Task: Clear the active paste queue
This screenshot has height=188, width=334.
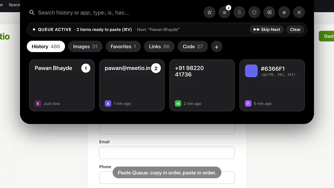Action: (295, 29)
